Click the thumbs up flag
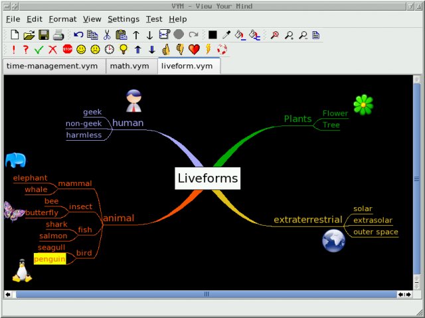 [166, 50]
